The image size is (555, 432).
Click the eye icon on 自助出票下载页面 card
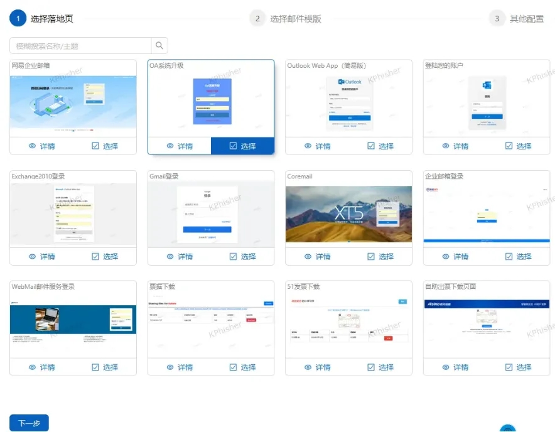coord(446,367)
